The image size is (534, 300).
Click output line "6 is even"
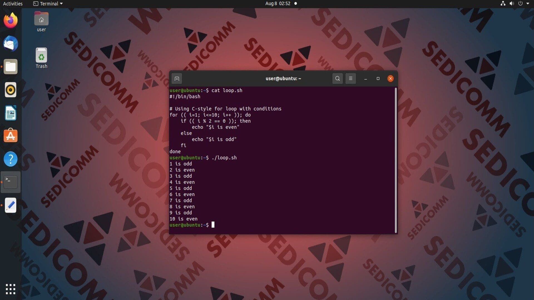[182, 194]
